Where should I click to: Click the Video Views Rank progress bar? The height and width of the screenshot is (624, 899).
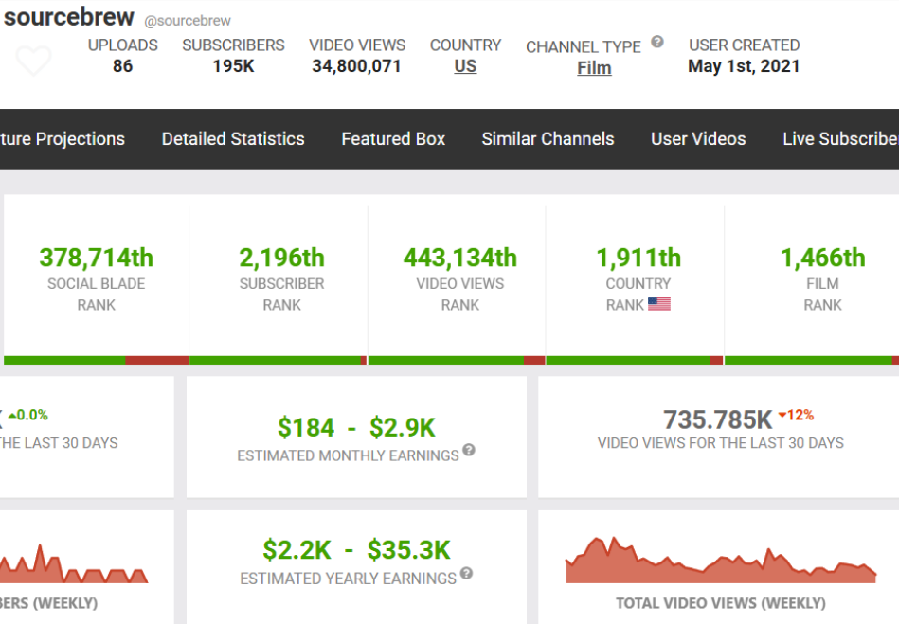(x=456, y=360)
